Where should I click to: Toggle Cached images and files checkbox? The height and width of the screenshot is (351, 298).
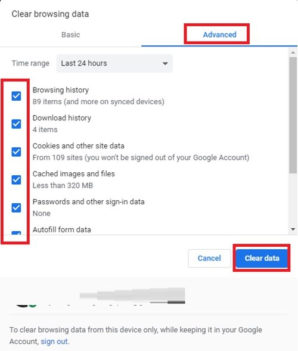coord(16,180)
